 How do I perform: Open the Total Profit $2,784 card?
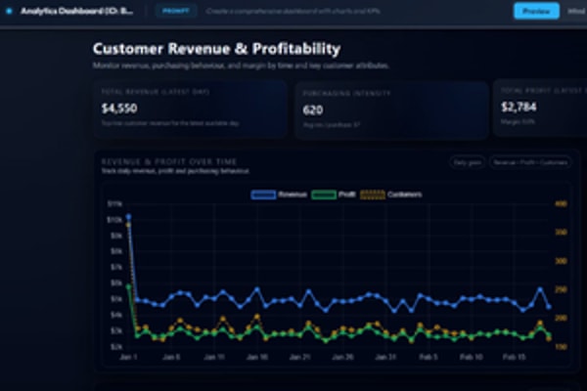coord(540,109)
